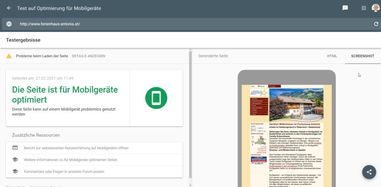Open the Google apps grid
This screenshot has width=381, height=187.
pos(364,8)
